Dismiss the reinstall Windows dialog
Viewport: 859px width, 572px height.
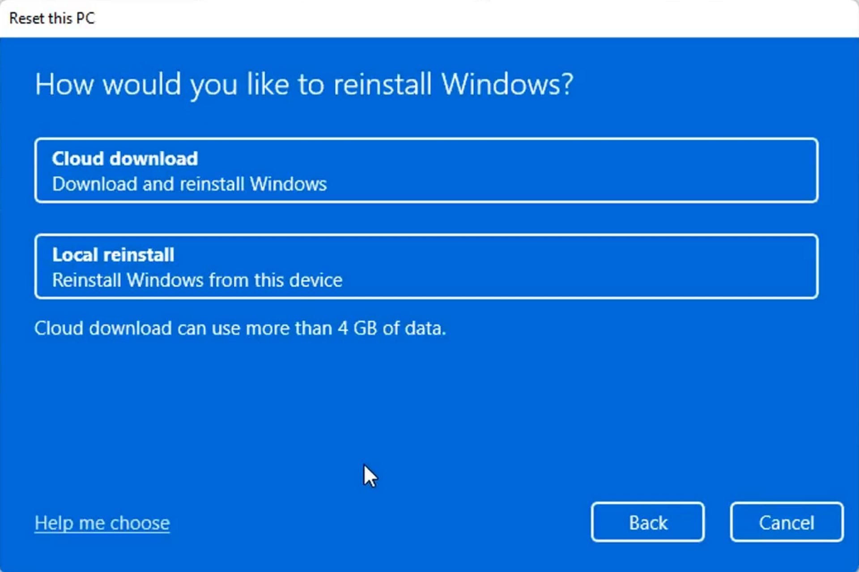pos(787,522)
